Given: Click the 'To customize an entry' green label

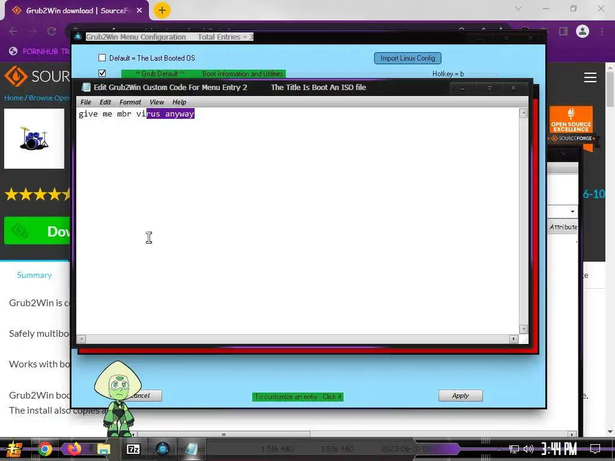Looking at the screenshot, I should 298,397.
